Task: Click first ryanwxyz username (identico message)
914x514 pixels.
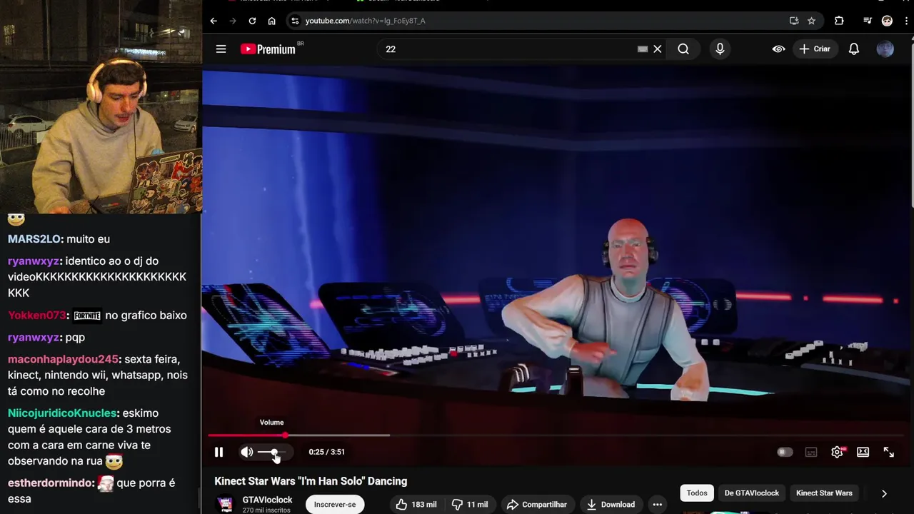Action: point(33,261)
